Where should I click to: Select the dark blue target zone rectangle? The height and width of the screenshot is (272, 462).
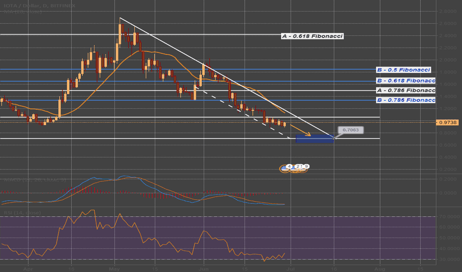pyautogui.click(x=315, y=139)
